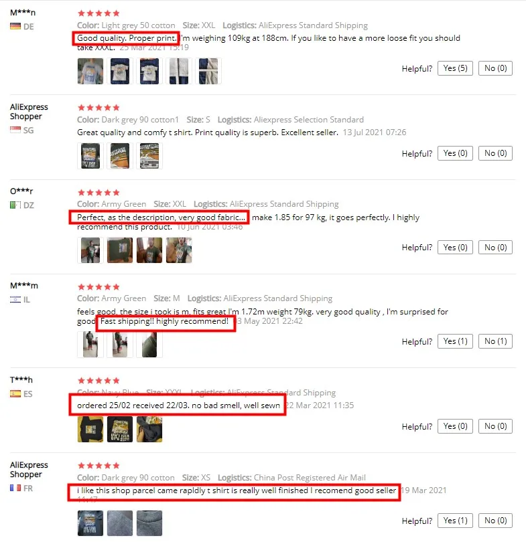Click No (1) on M***m's review
The height and width of the screenshot is (546, 526).
(495, 341)
